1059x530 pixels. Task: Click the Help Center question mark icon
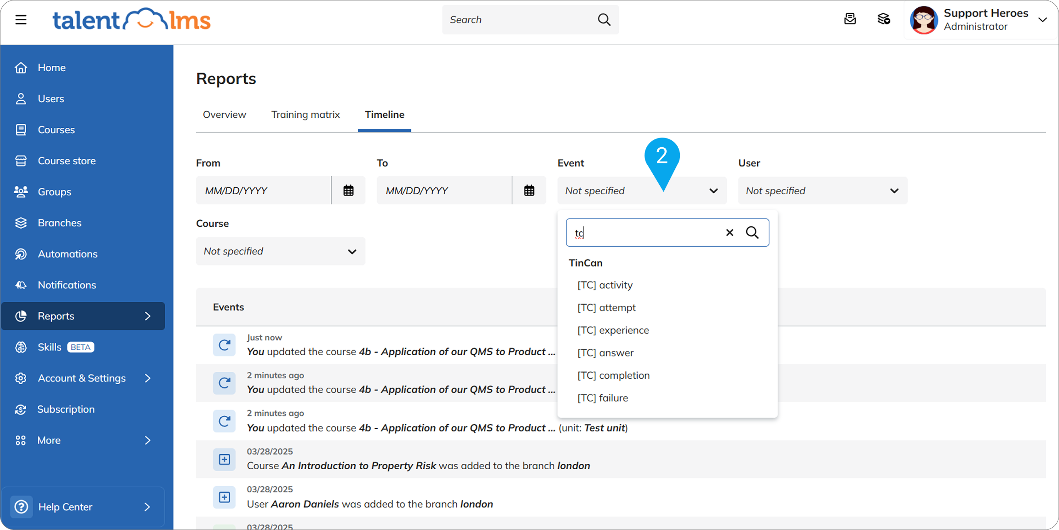click(21, 507)
